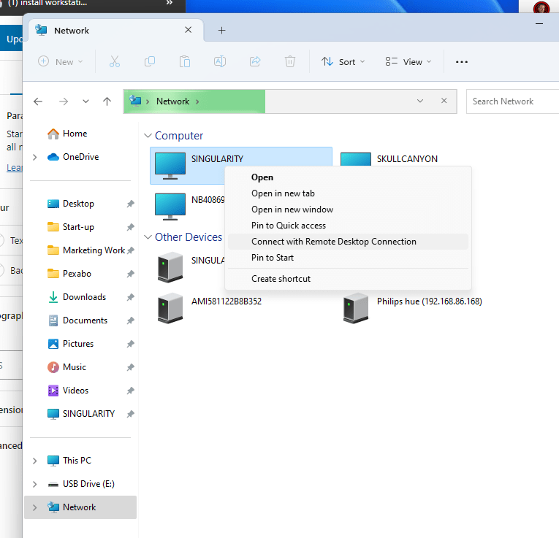Select the SINGULARITY computer icon
The image size is (559, 538).
point(170,166)
